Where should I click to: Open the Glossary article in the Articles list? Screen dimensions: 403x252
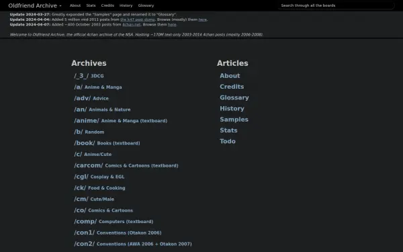234,97
